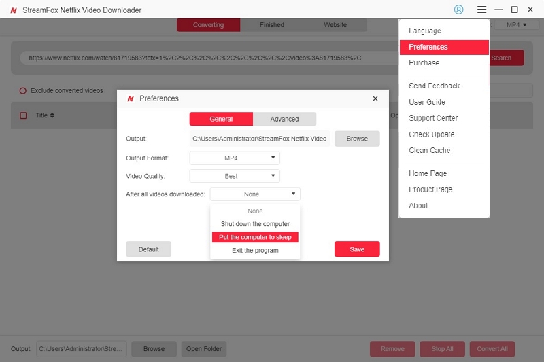Open the Converting tab

coord(208,25)
